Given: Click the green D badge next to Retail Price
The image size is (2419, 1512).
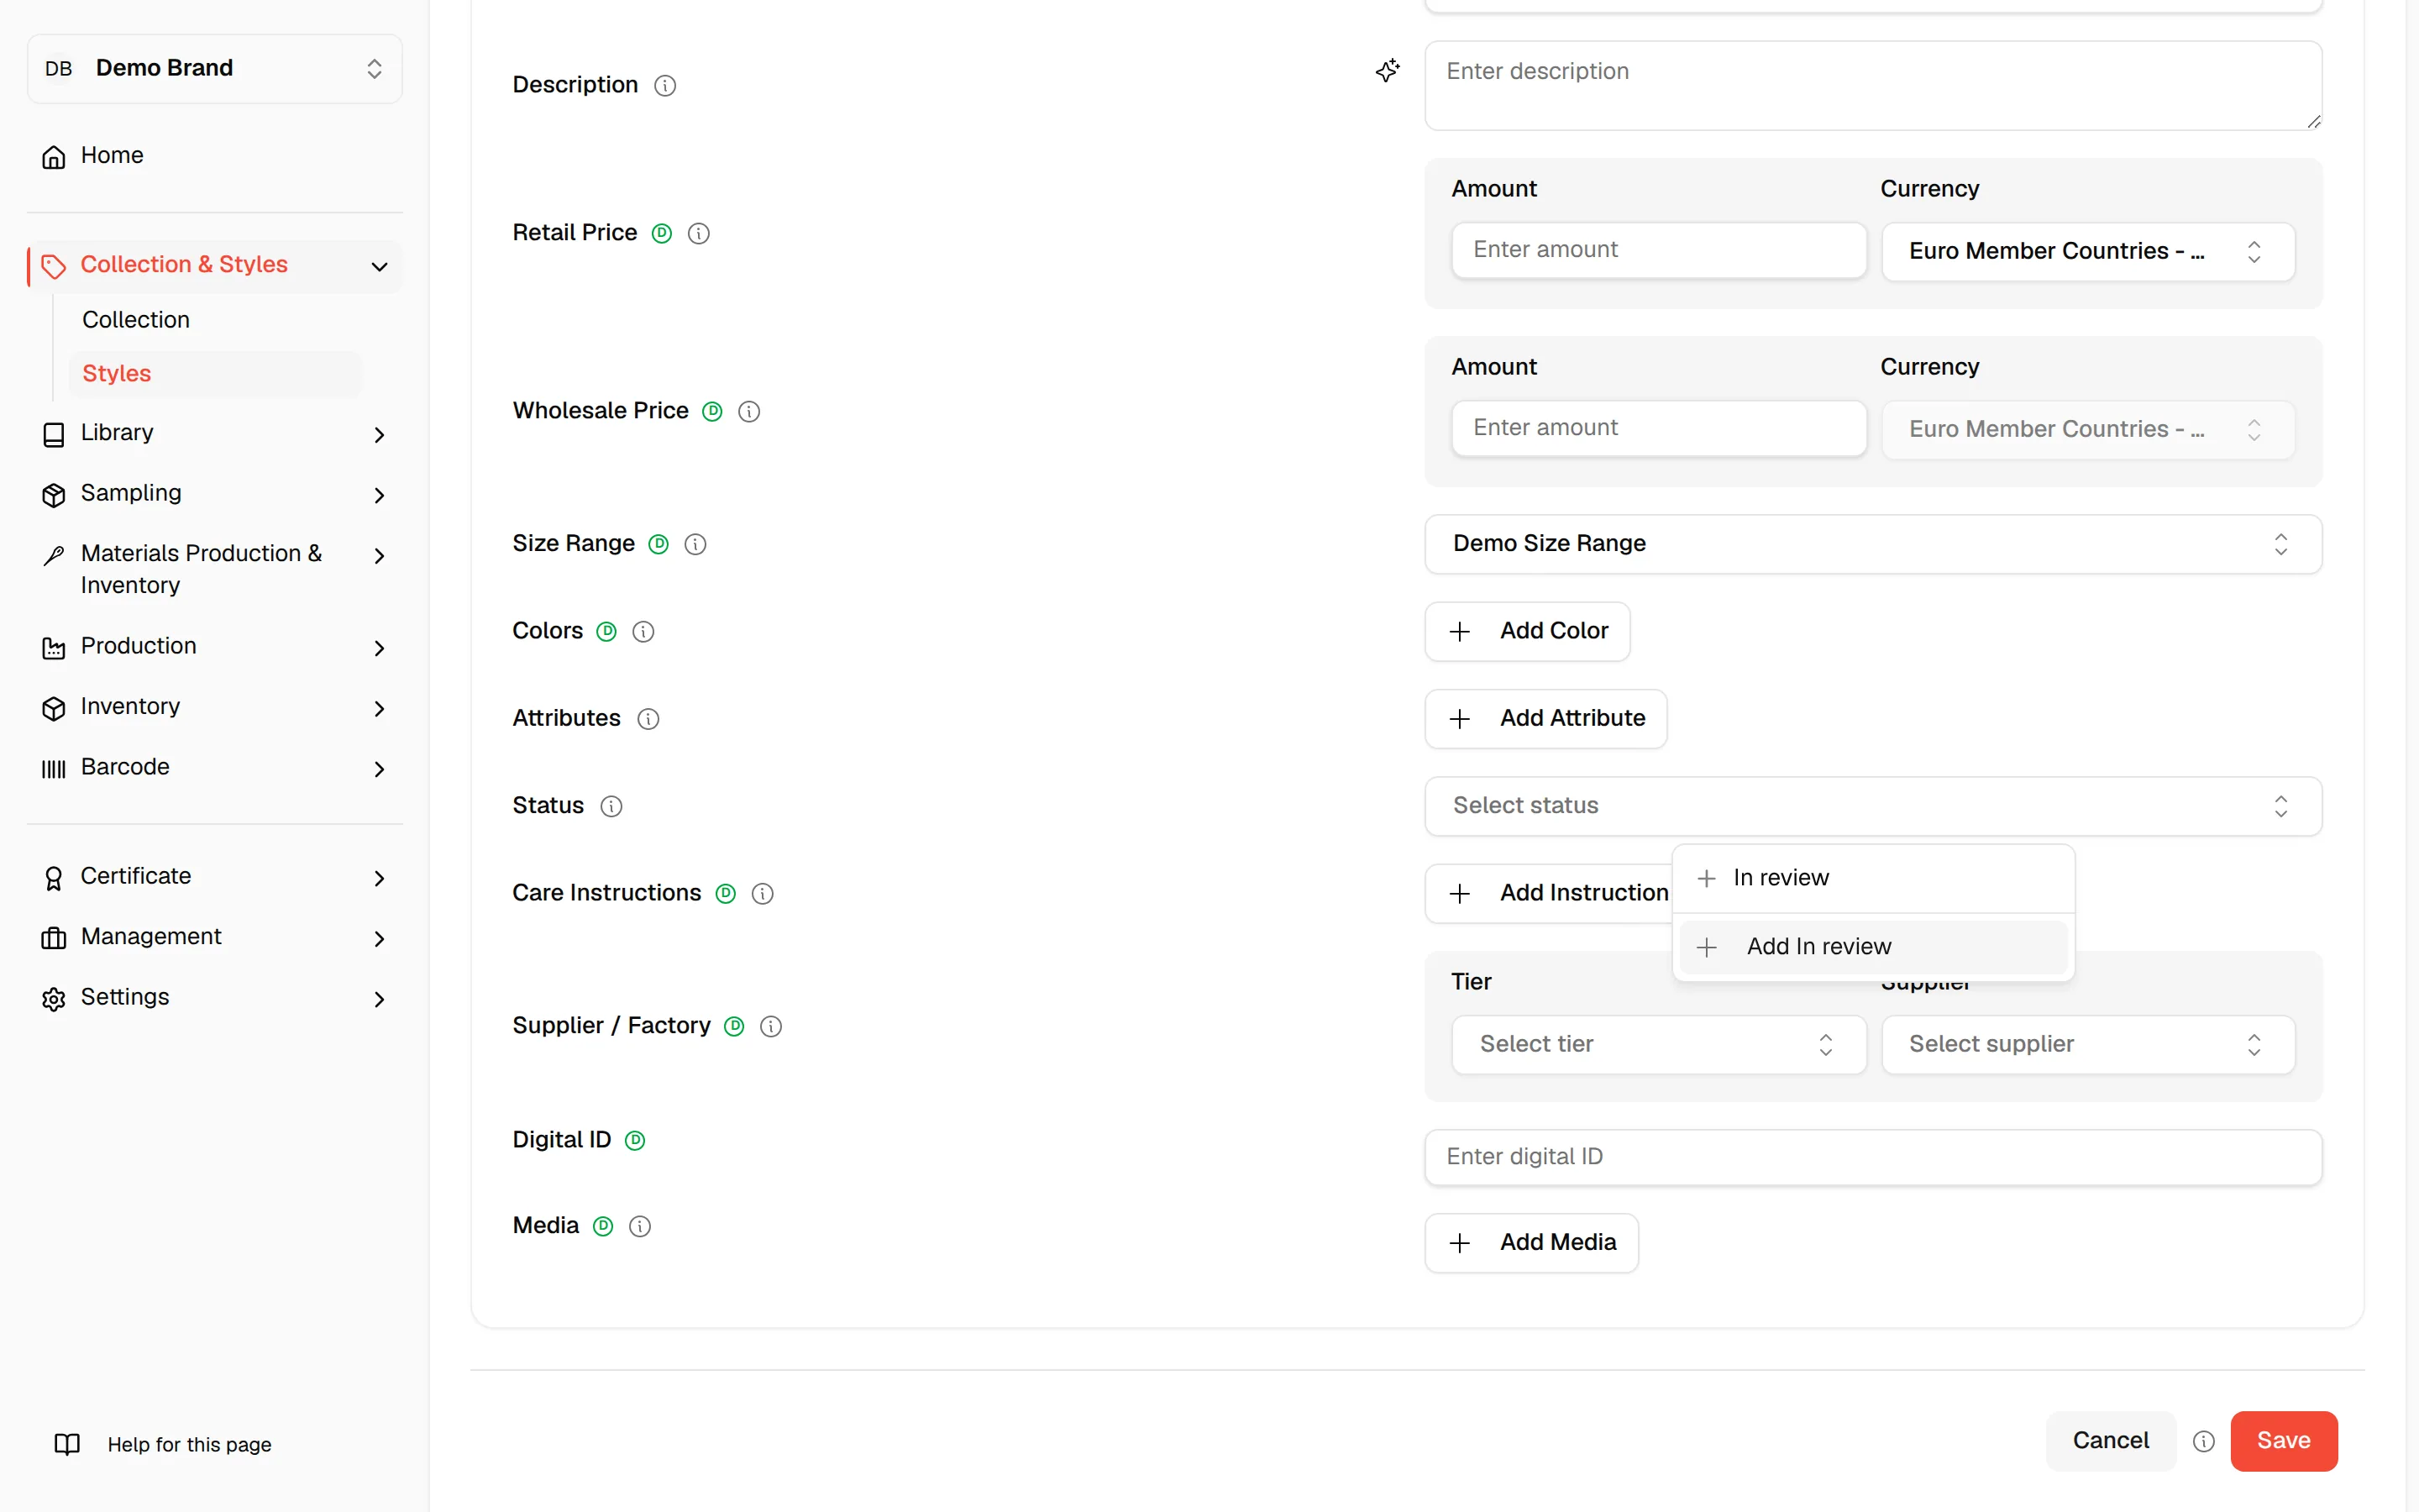Looking at the screenshot, I should coord(662,233).
